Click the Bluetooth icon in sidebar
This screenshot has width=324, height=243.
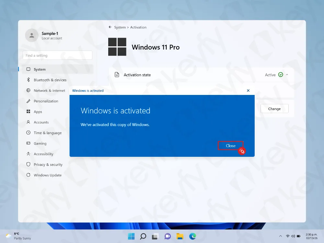click(x=28, y=80)
